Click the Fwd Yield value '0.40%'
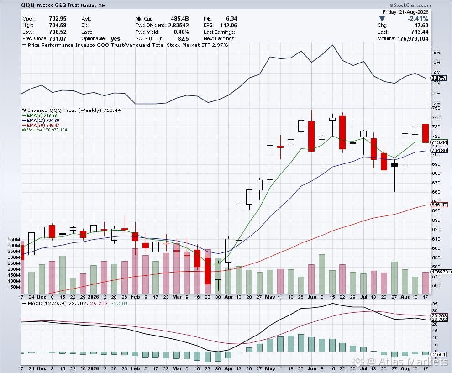This screenshot has height=373, width=452. pyautogui.click(x=181, y=32)
